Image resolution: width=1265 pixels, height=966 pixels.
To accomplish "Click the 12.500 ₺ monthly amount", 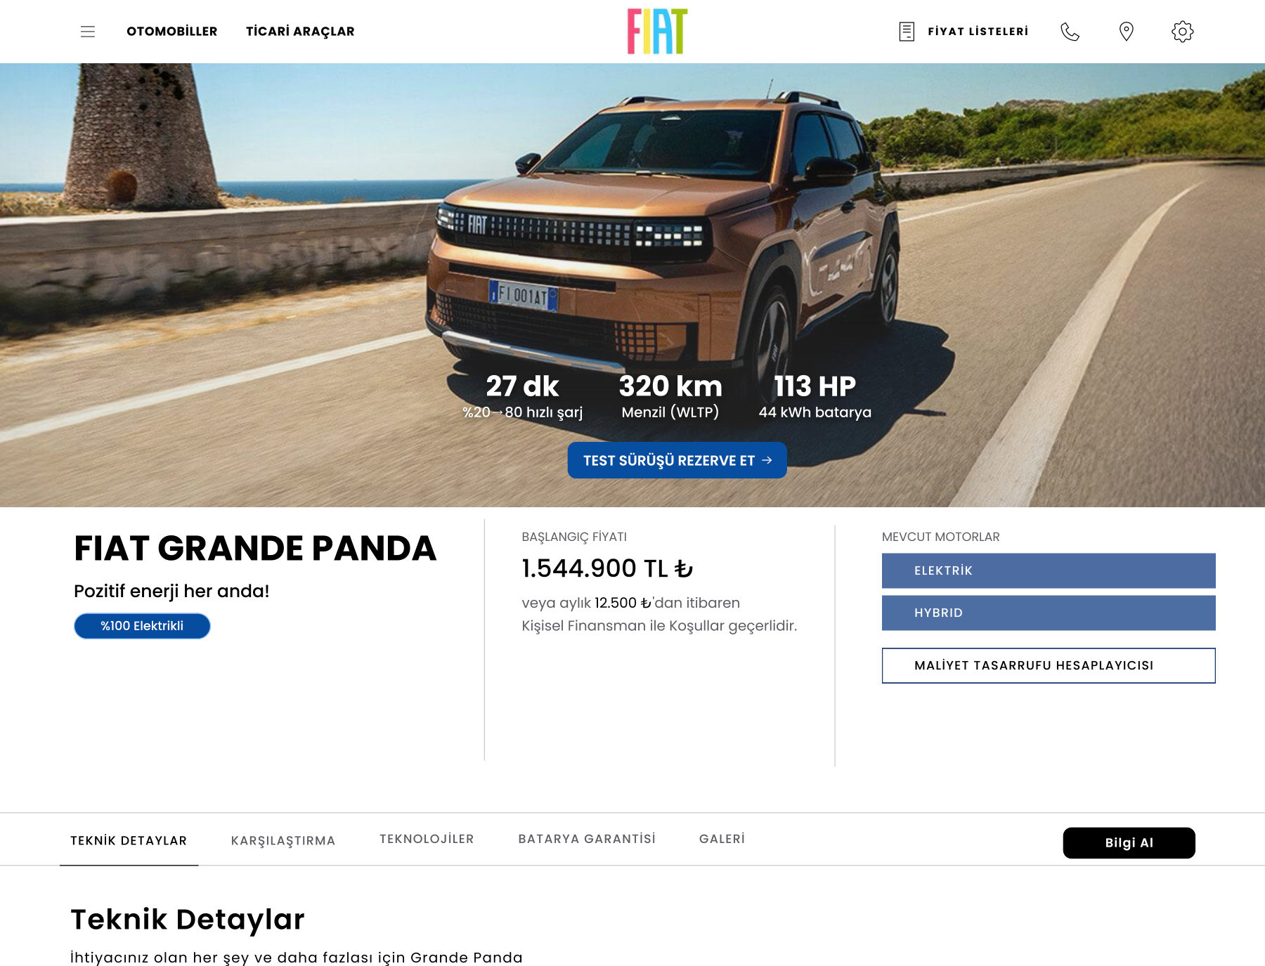I will [x=623, y=603].
